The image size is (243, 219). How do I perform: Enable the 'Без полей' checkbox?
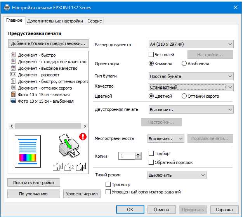point(151,55)
